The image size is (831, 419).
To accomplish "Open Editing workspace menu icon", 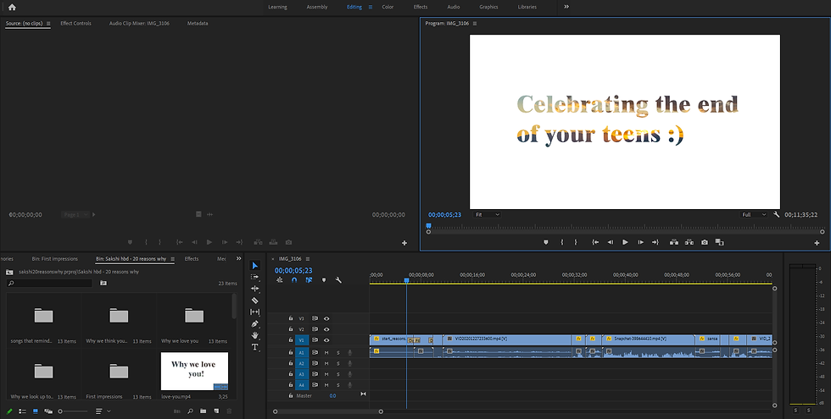I will tap(371, 7).
